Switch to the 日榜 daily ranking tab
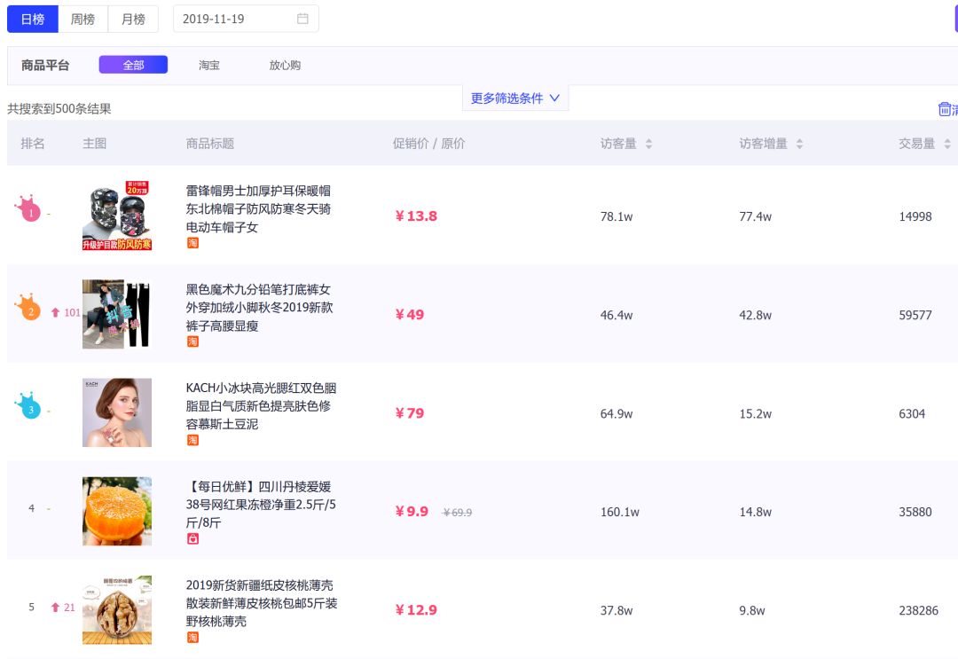The image size is (958, 659). [x=33, y=19]
